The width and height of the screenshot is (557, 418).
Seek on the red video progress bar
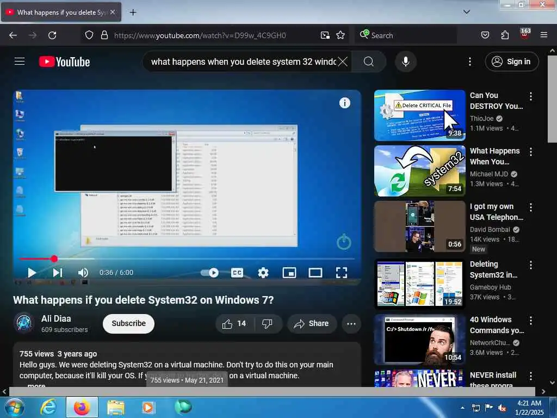click(187, 259)
